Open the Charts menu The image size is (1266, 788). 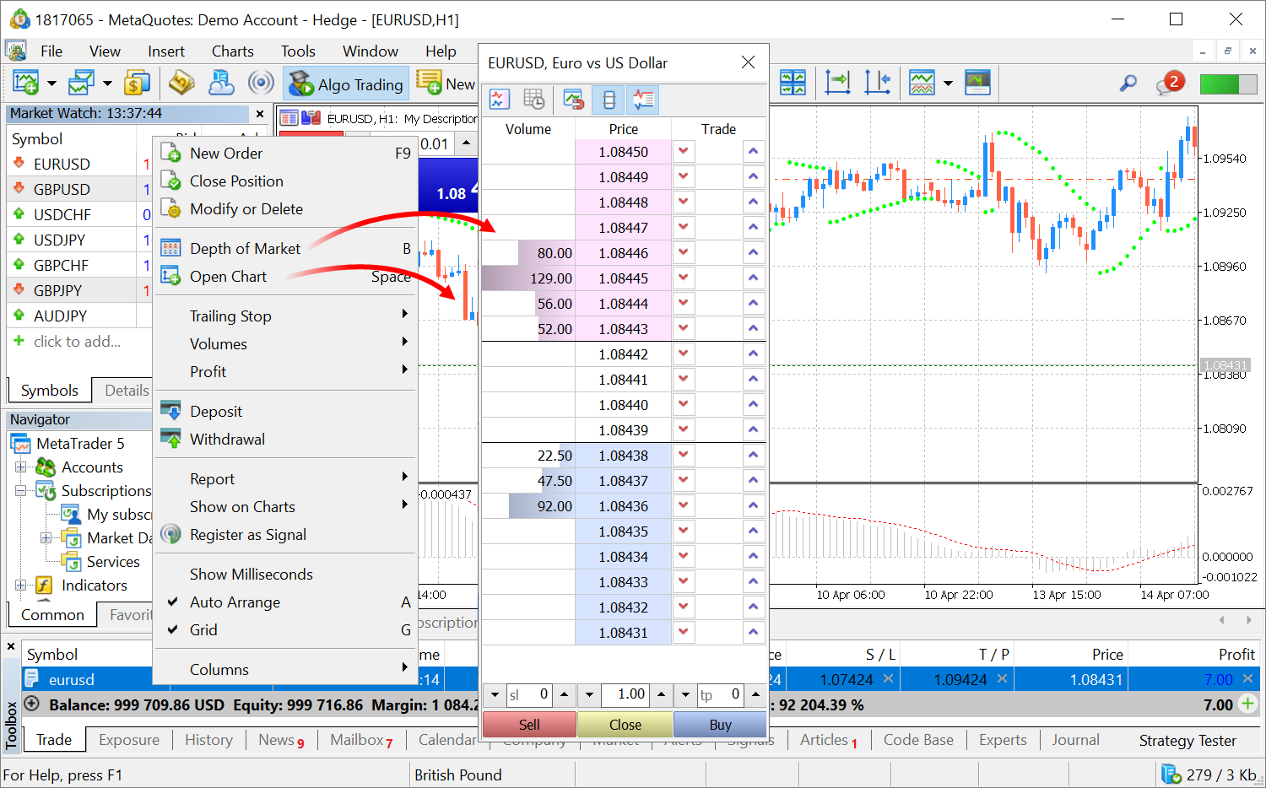click(x=232, y=51)
